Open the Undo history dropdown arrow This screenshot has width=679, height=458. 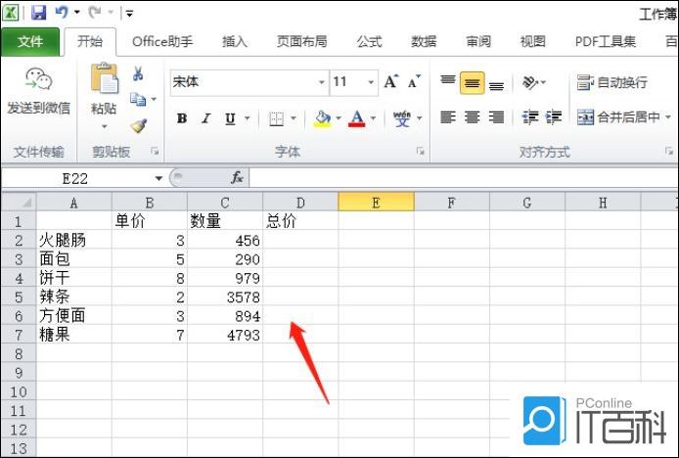coord(77,12)
